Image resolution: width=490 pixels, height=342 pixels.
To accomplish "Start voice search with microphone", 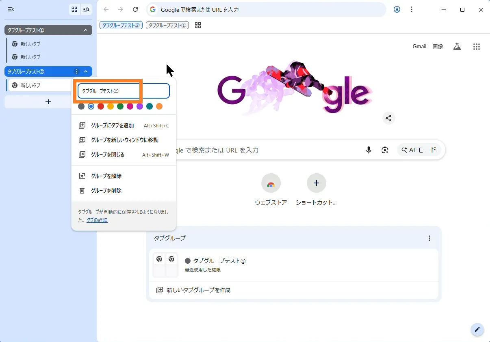I will (x=369, y=150).
